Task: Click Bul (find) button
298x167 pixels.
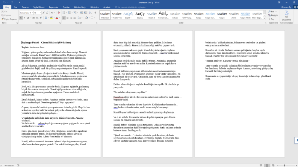Action: click(271, 12)
